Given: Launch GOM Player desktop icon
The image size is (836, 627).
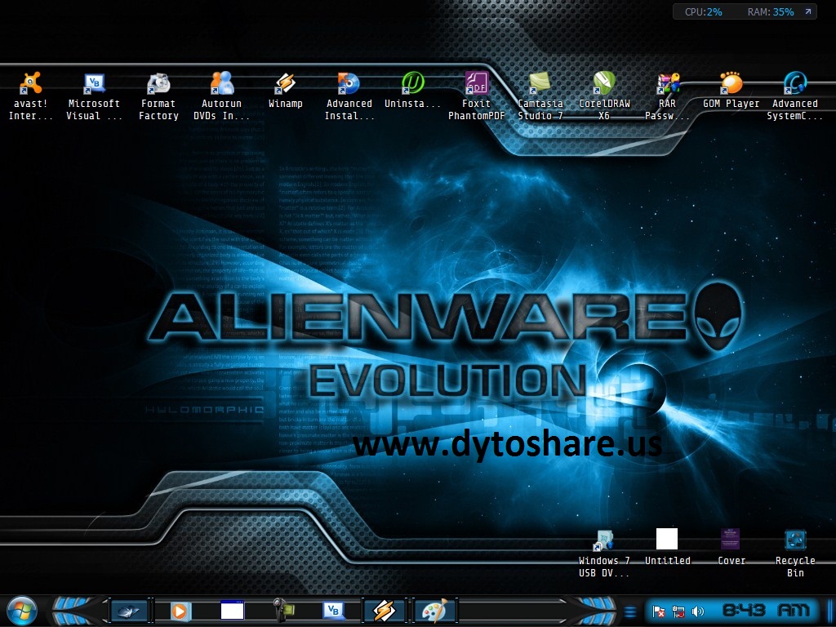Looking at the screenshot, I should pyautogui.click(x=731, y=91).
